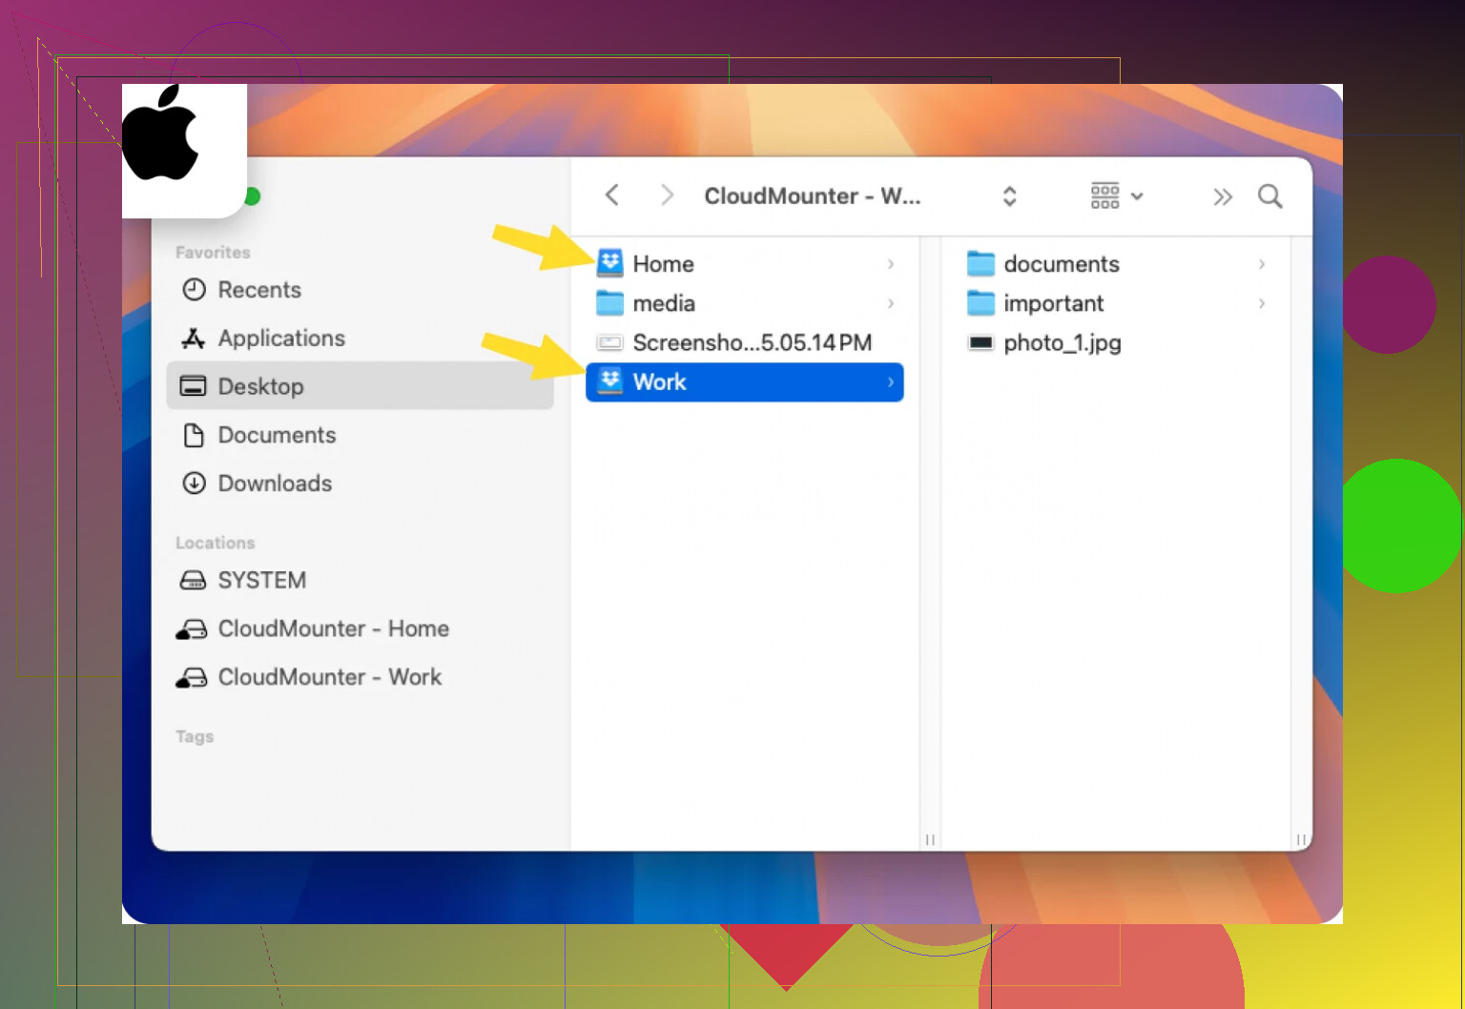1465x1009 pixels.
Task: Open the search magnifying glass
Action: click(1269, 196)
